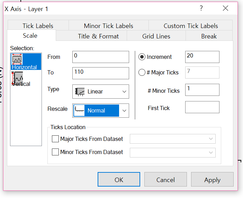Select the Increment radio button

142,57
